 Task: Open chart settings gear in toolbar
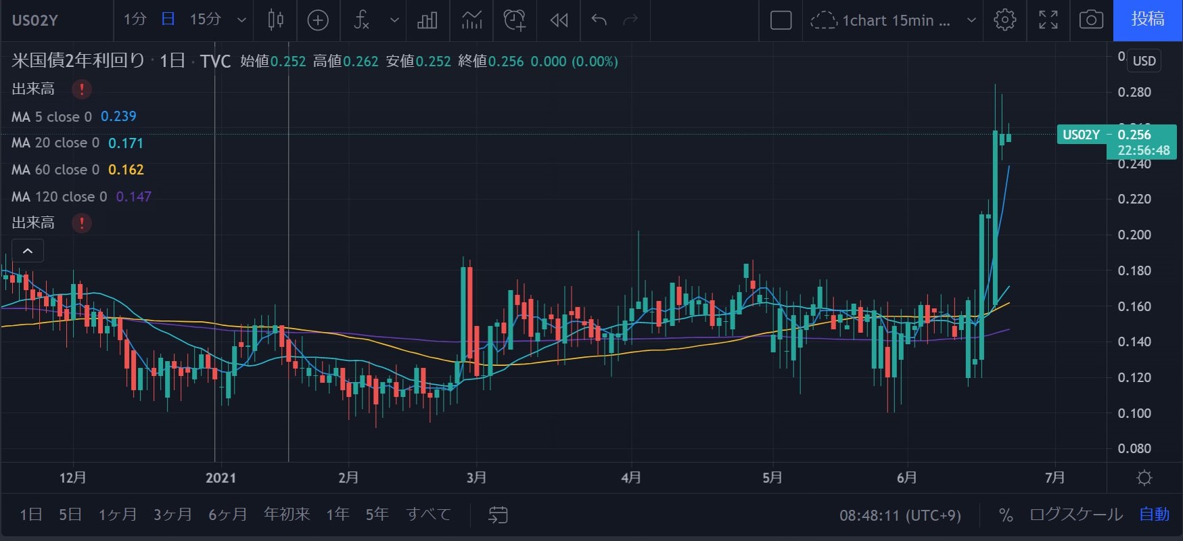1005,20
